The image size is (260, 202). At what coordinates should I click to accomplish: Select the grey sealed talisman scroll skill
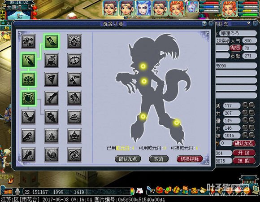click(x=74, y=41)
